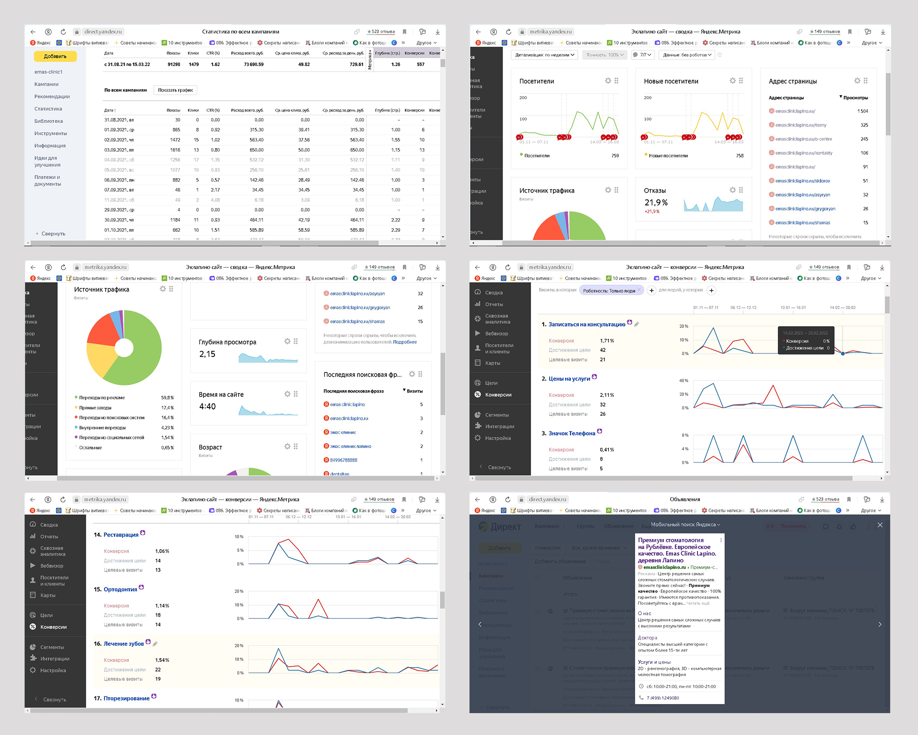Open Адрес страницы widget settings gear
The image size is (918, 735).
(x=857, y=81)
